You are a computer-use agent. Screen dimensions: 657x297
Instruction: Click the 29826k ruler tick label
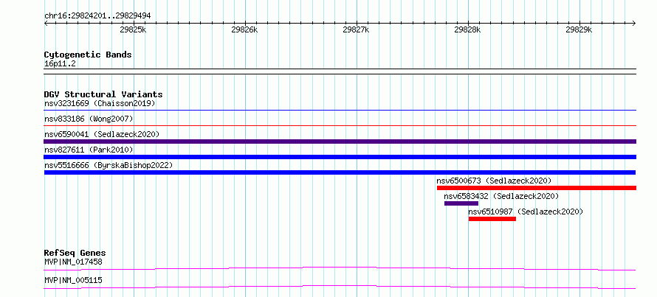244,29
